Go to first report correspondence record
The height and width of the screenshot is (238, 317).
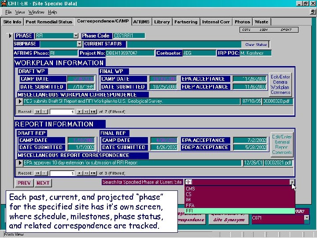pos(37,173)
